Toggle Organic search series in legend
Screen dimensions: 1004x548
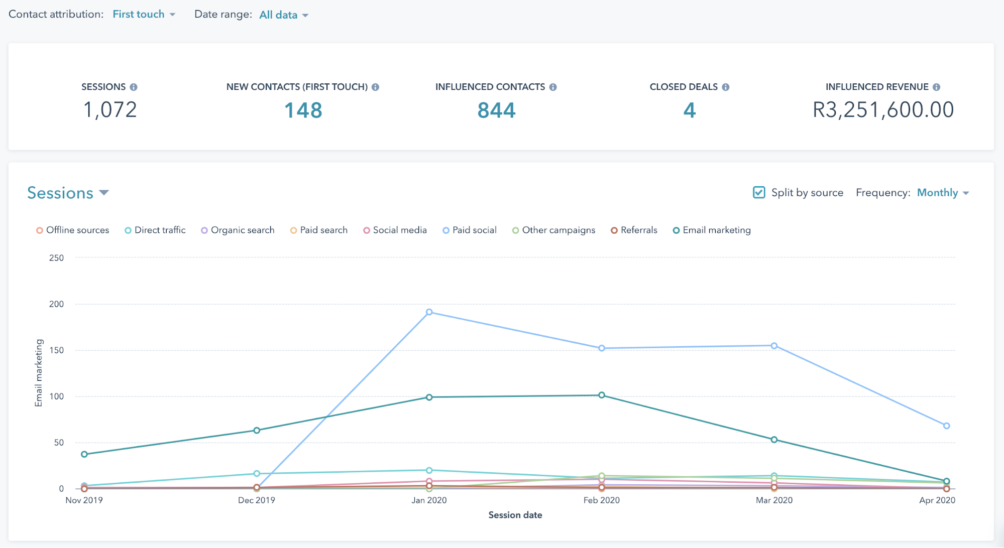click(x=238, y=230)
